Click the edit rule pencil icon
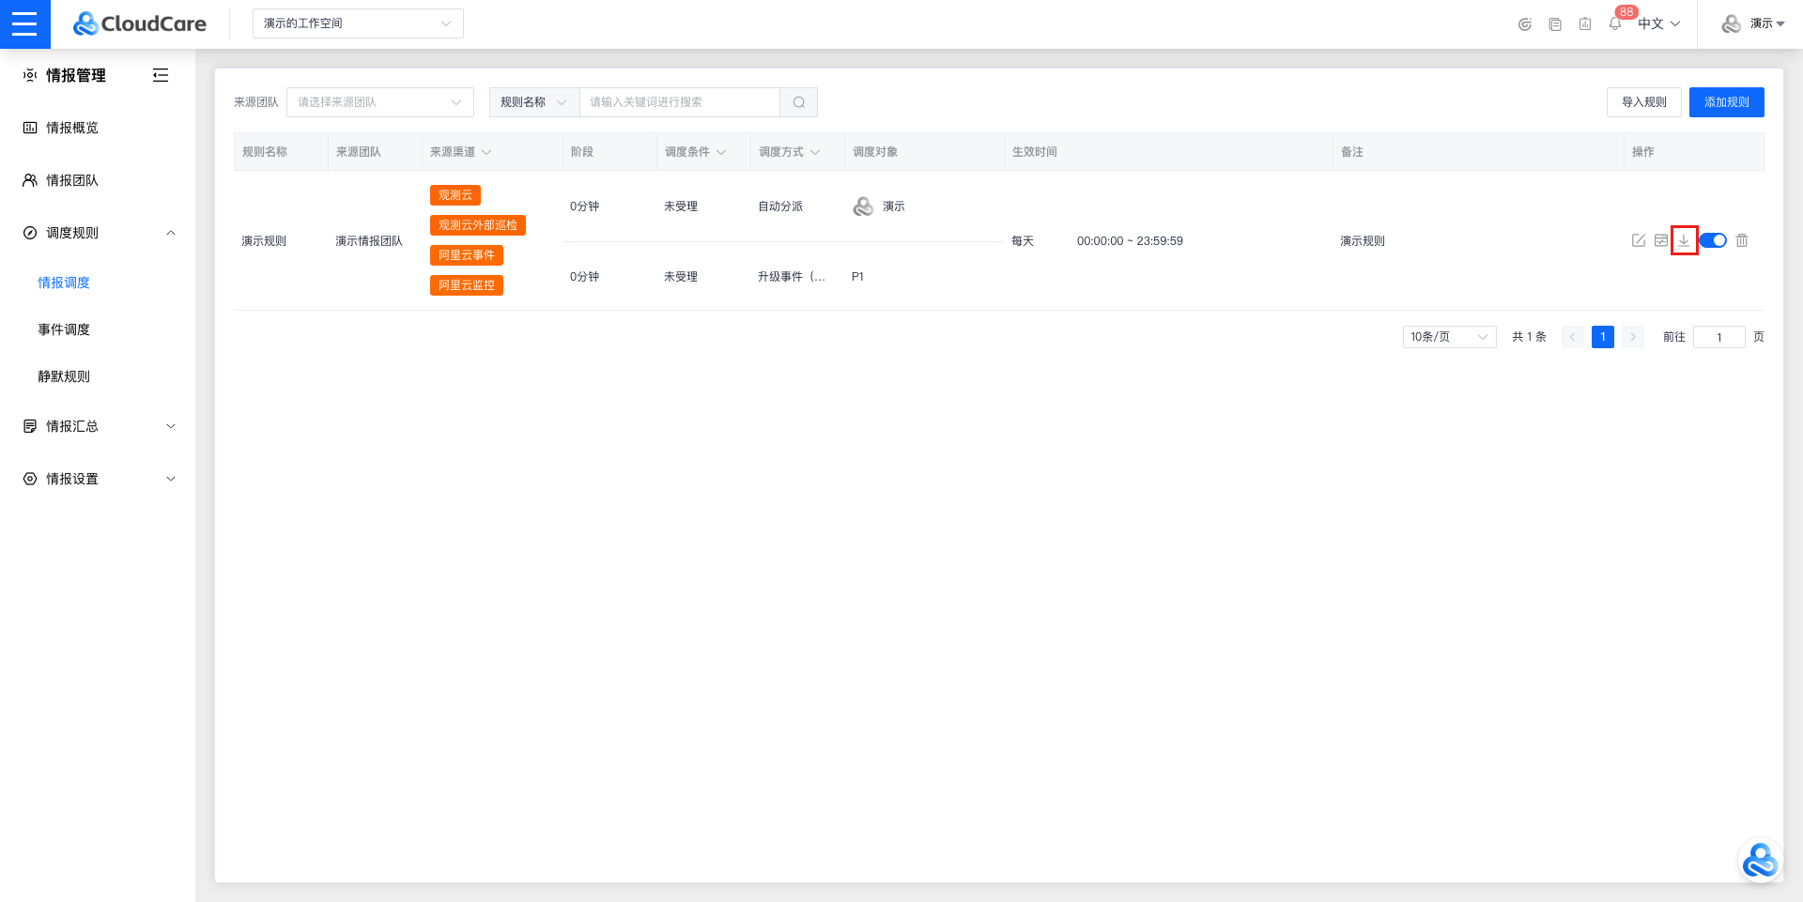This screenshot has height=902, width=1803. (x=1638, y=240)
